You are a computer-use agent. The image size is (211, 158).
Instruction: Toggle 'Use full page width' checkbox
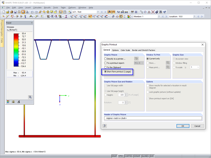tap(105, 85)
